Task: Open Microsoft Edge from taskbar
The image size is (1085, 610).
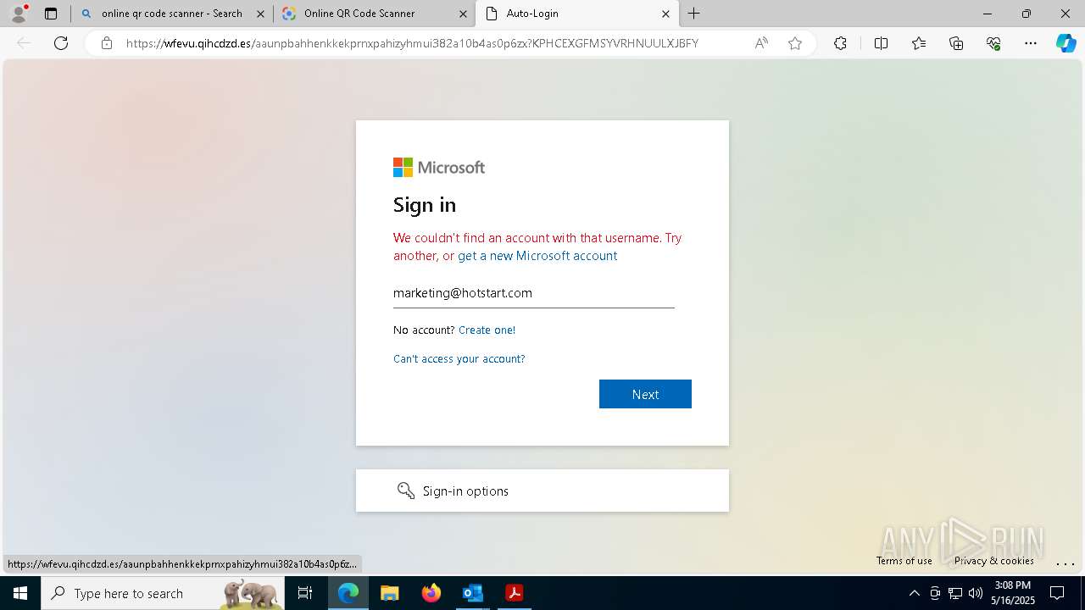Action: click(x=348, y=593)
